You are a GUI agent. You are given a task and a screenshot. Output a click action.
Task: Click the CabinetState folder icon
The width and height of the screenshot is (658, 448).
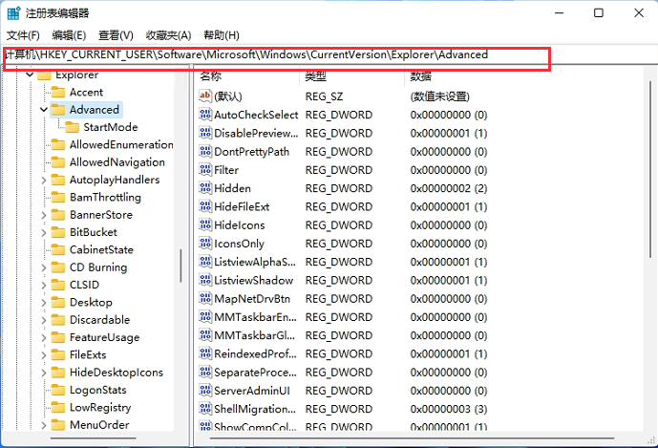pos(58,250)
